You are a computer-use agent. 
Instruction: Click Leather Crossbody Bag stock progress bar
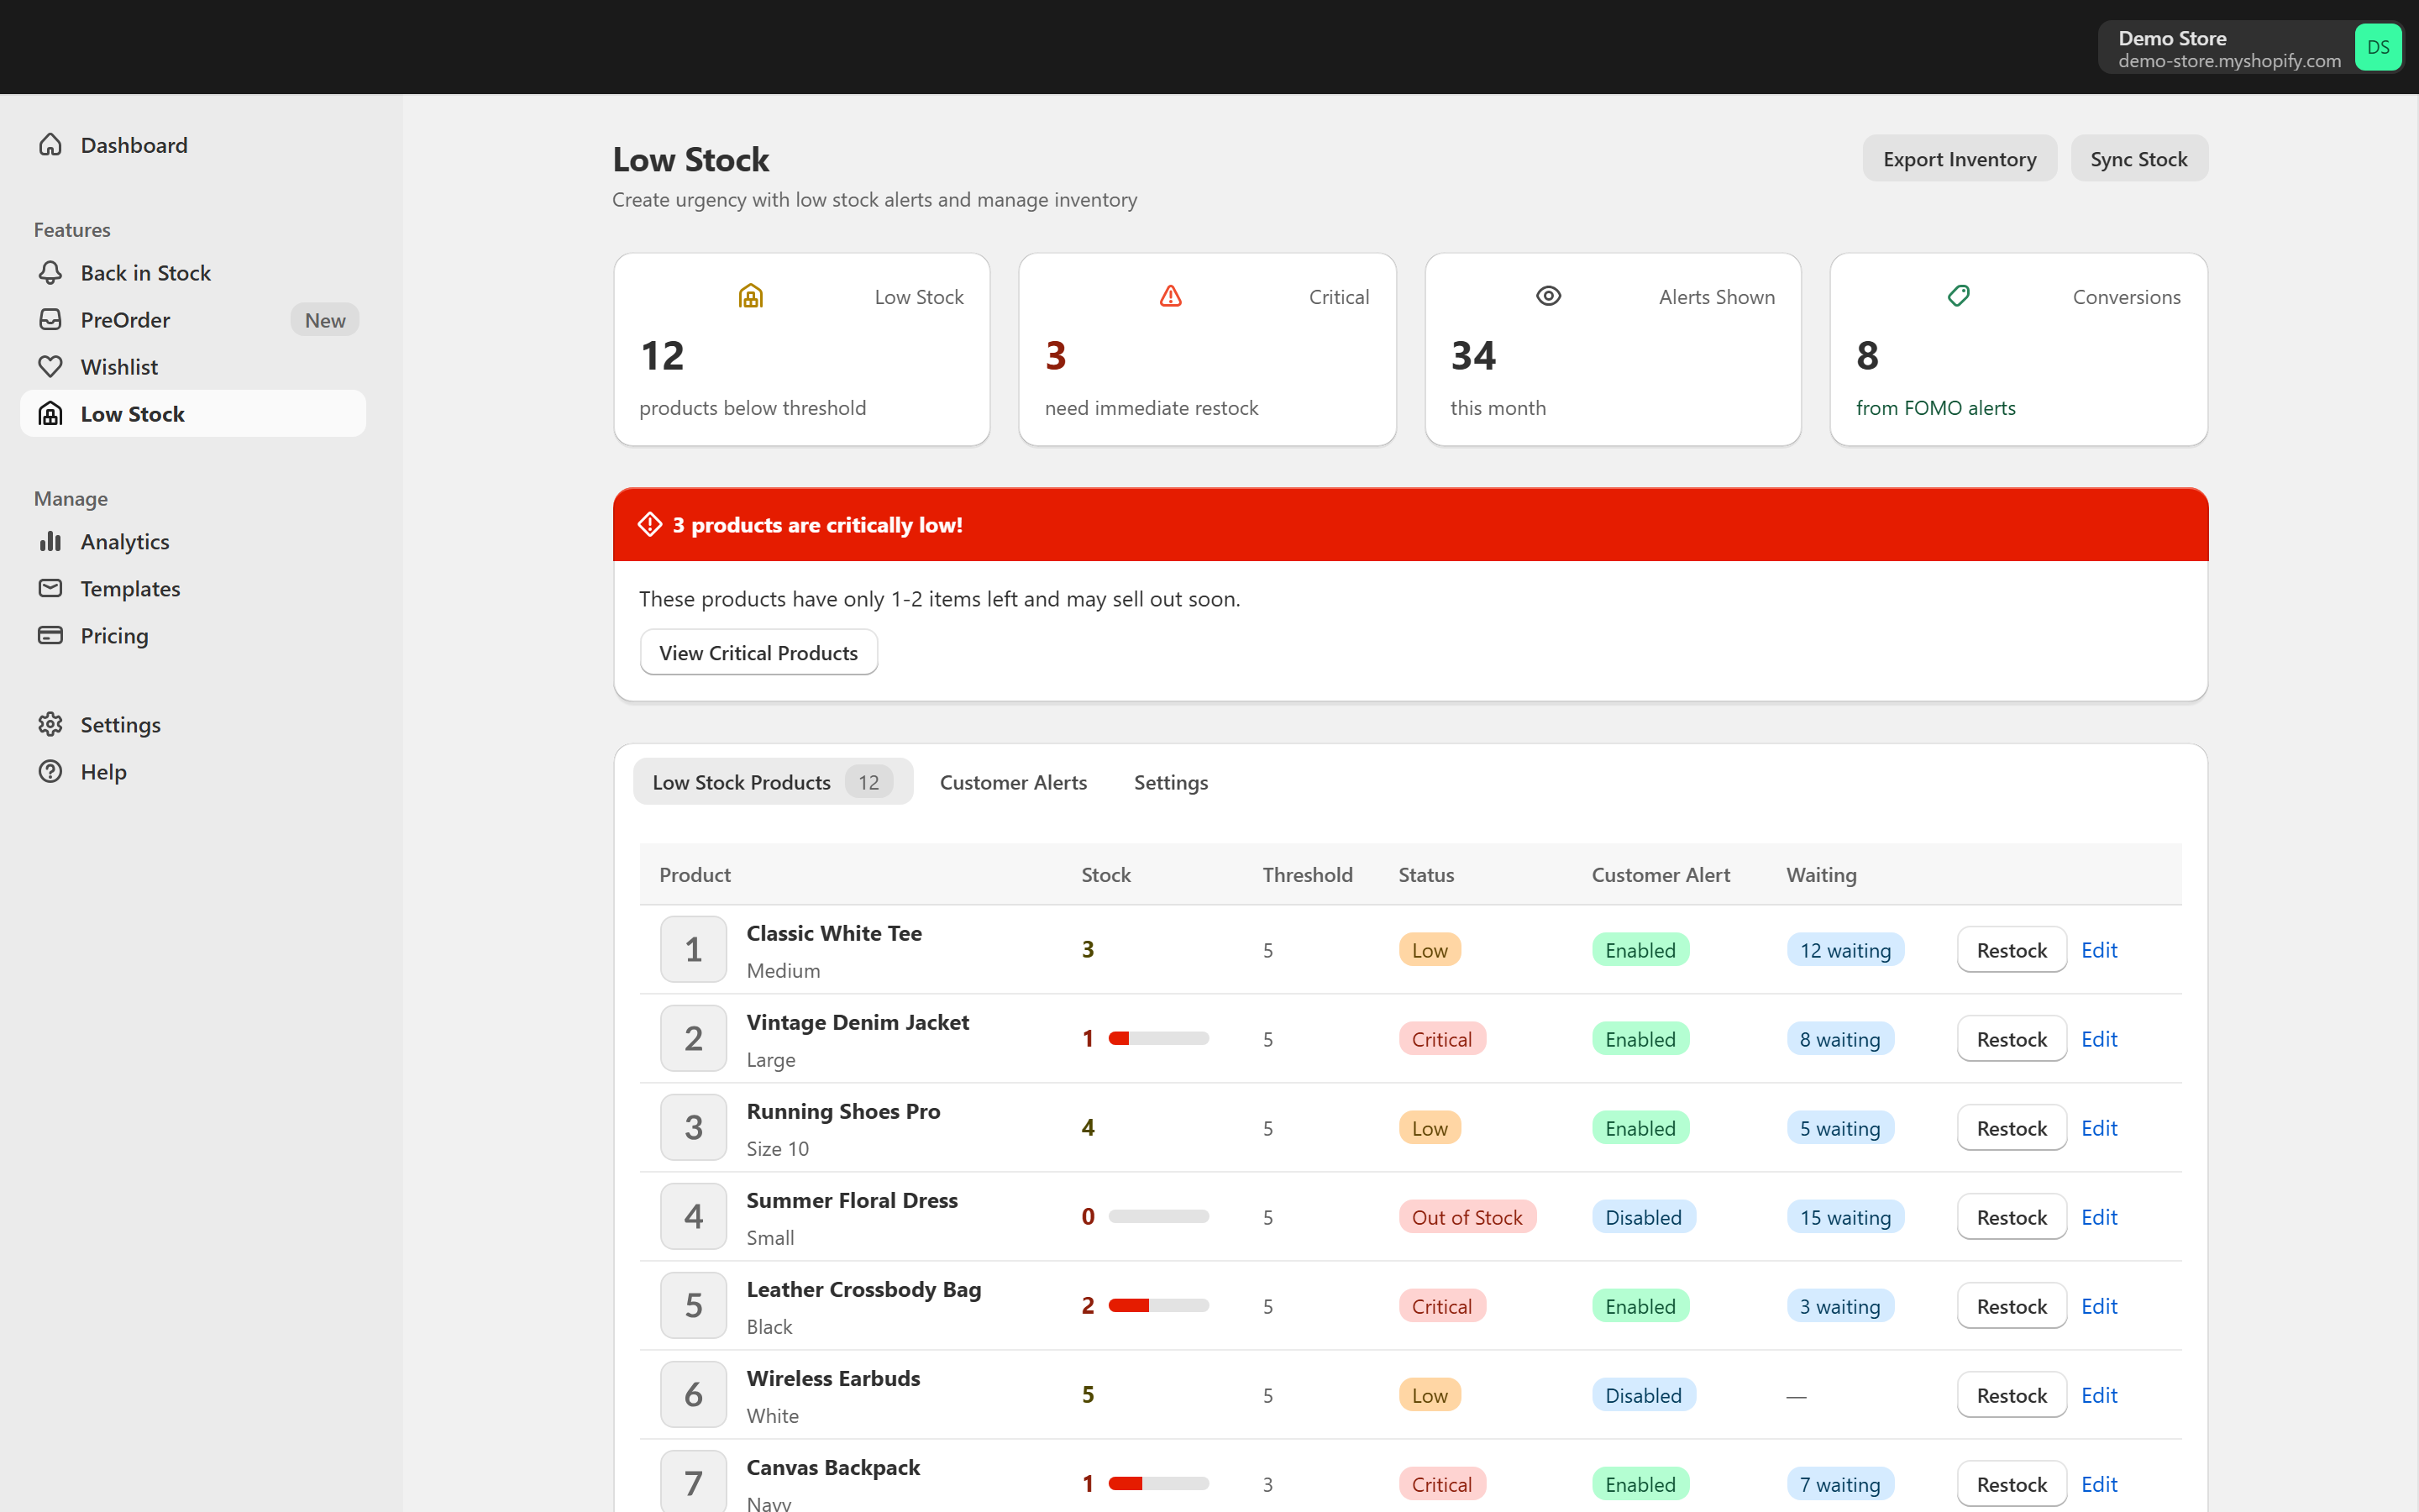[1158, 1305]
